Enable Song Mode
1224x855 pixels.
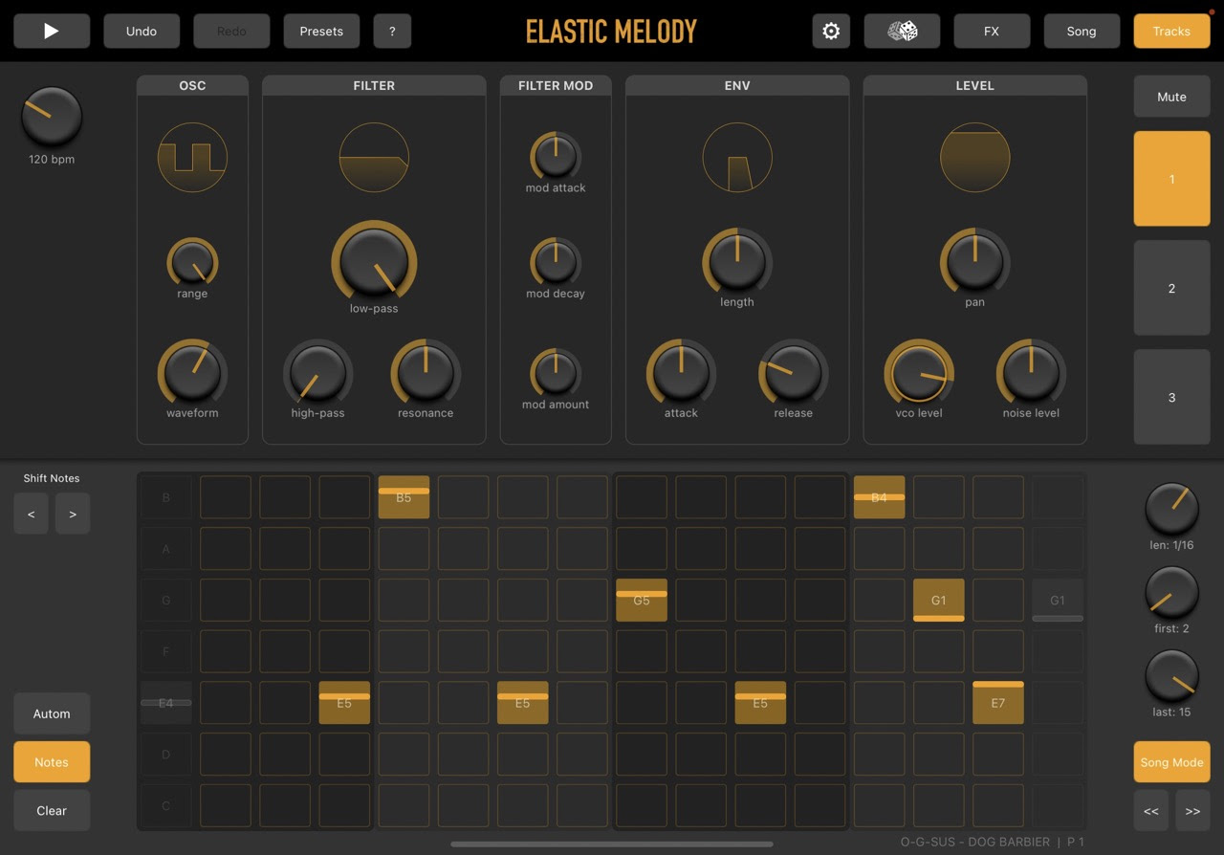[x=1171, y=762]
